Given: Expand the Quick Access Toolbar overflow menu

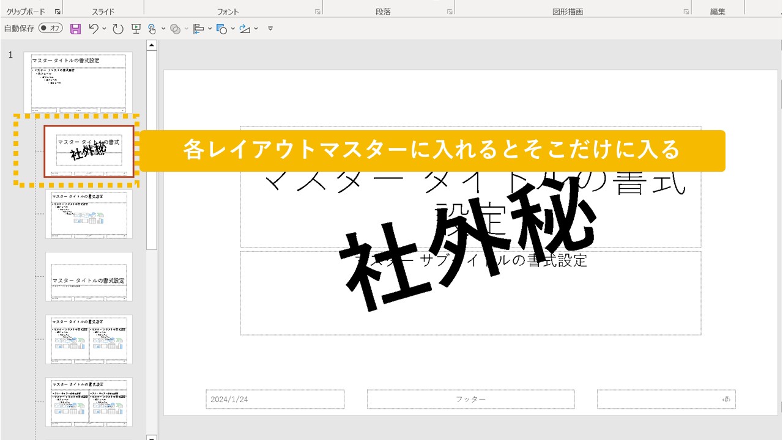Looking at the screenshot, I should click(269, 28).
